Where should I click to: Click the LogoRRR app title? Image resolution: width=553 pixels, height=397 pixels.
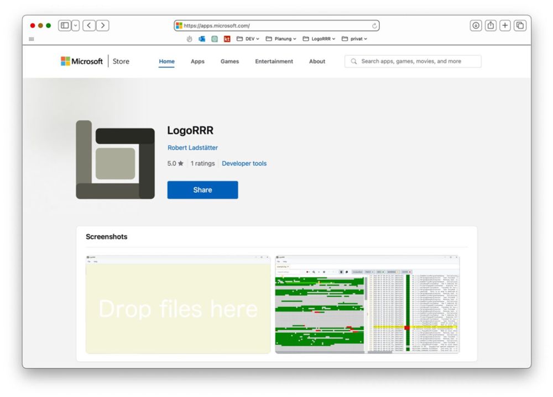pos(190,130)
